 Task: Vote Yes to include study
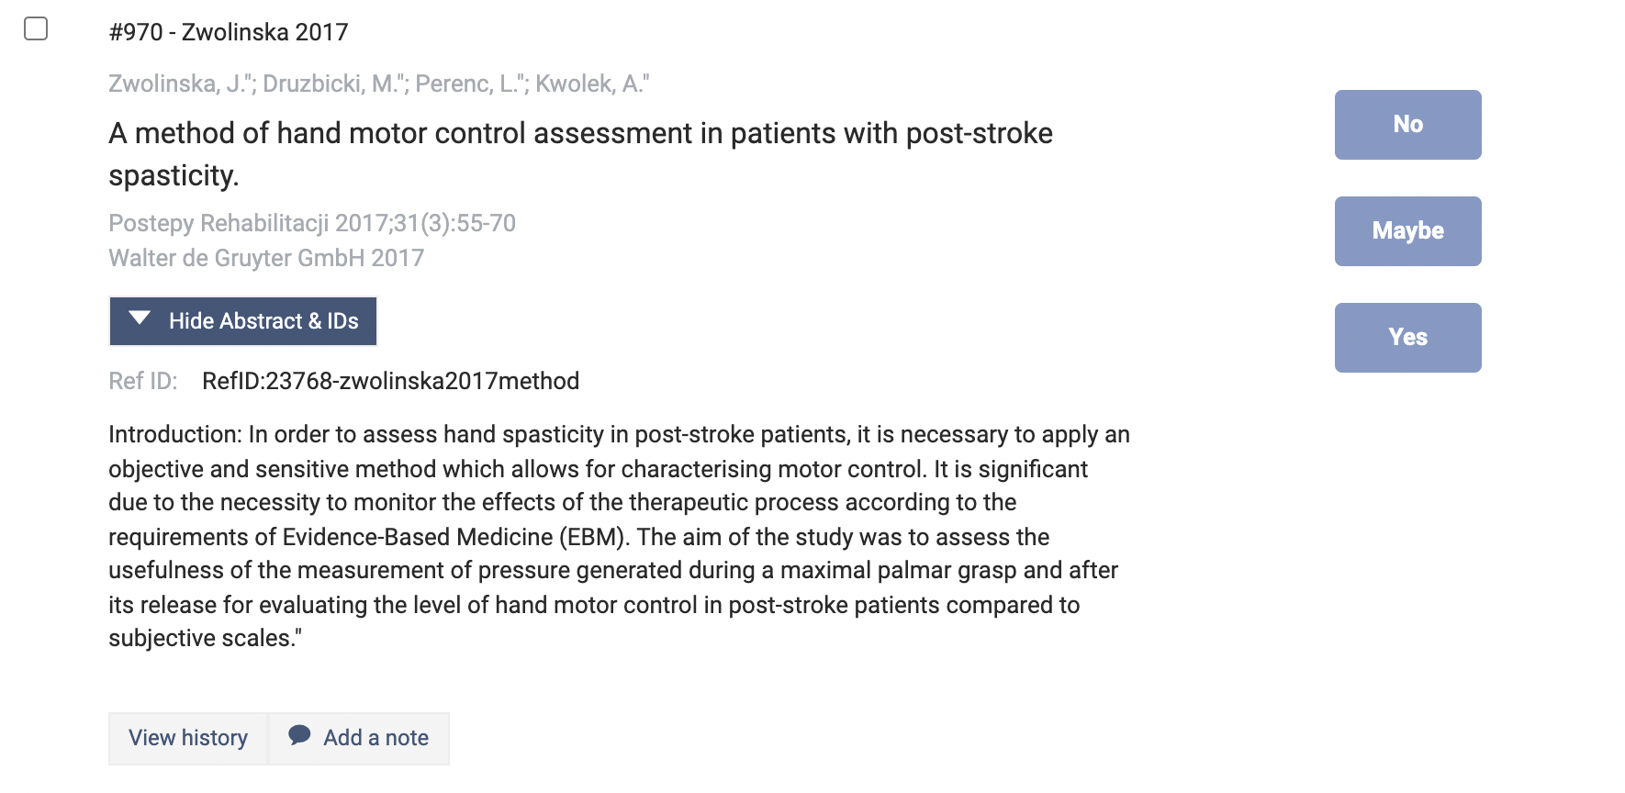[x=1406, y=338]
